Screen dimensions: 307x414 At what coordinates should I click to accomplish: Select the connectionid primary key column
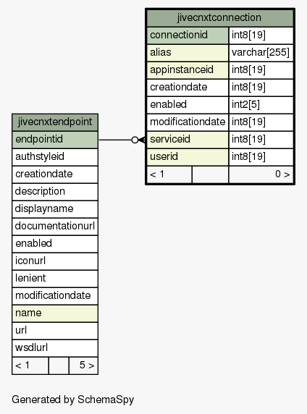(188, 35)
